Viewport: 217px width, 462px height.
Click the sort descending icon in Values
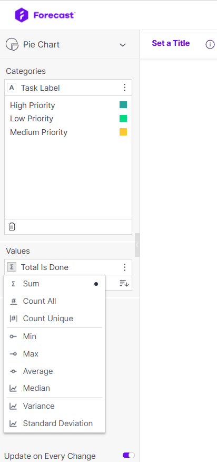(124, 283)
